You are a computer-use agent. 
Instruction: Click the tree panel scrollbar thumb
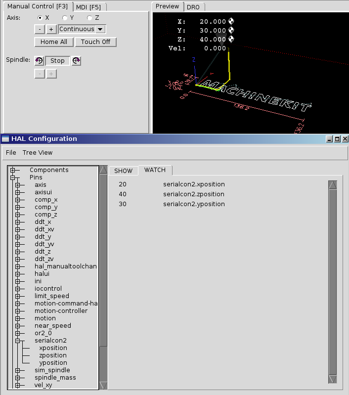[103, 260]
